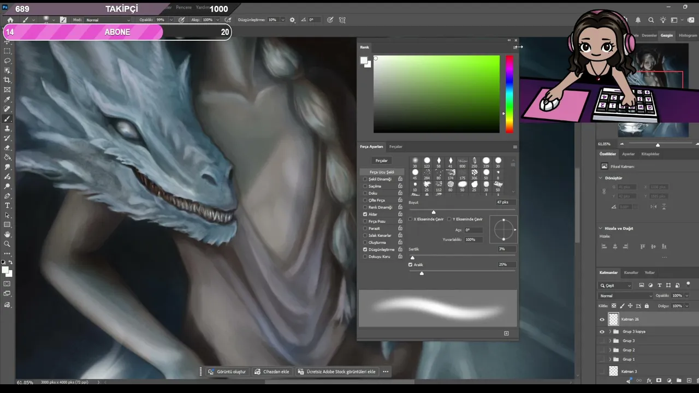Select the Eraser tool

tap(7, 148)
